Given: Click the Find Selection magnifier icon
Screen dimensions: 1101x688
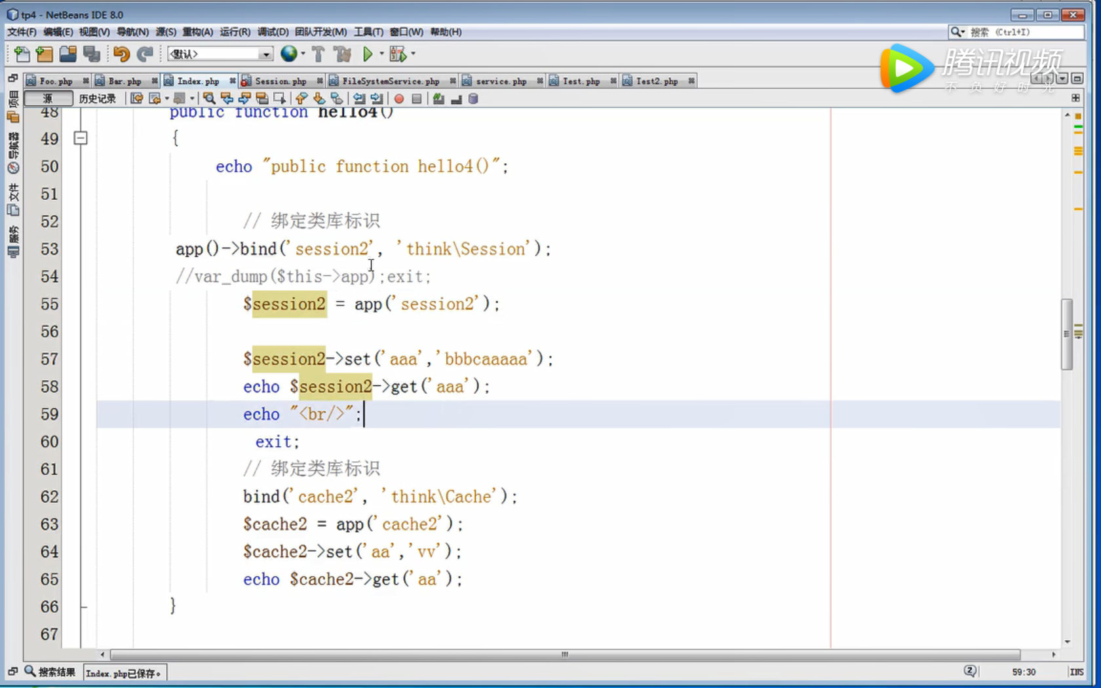Looking at the screenshot, I should (x=209, y=99).
